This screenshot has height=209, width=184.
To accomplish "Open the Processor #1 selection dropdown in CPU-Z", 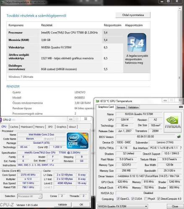I will [30, 196].
